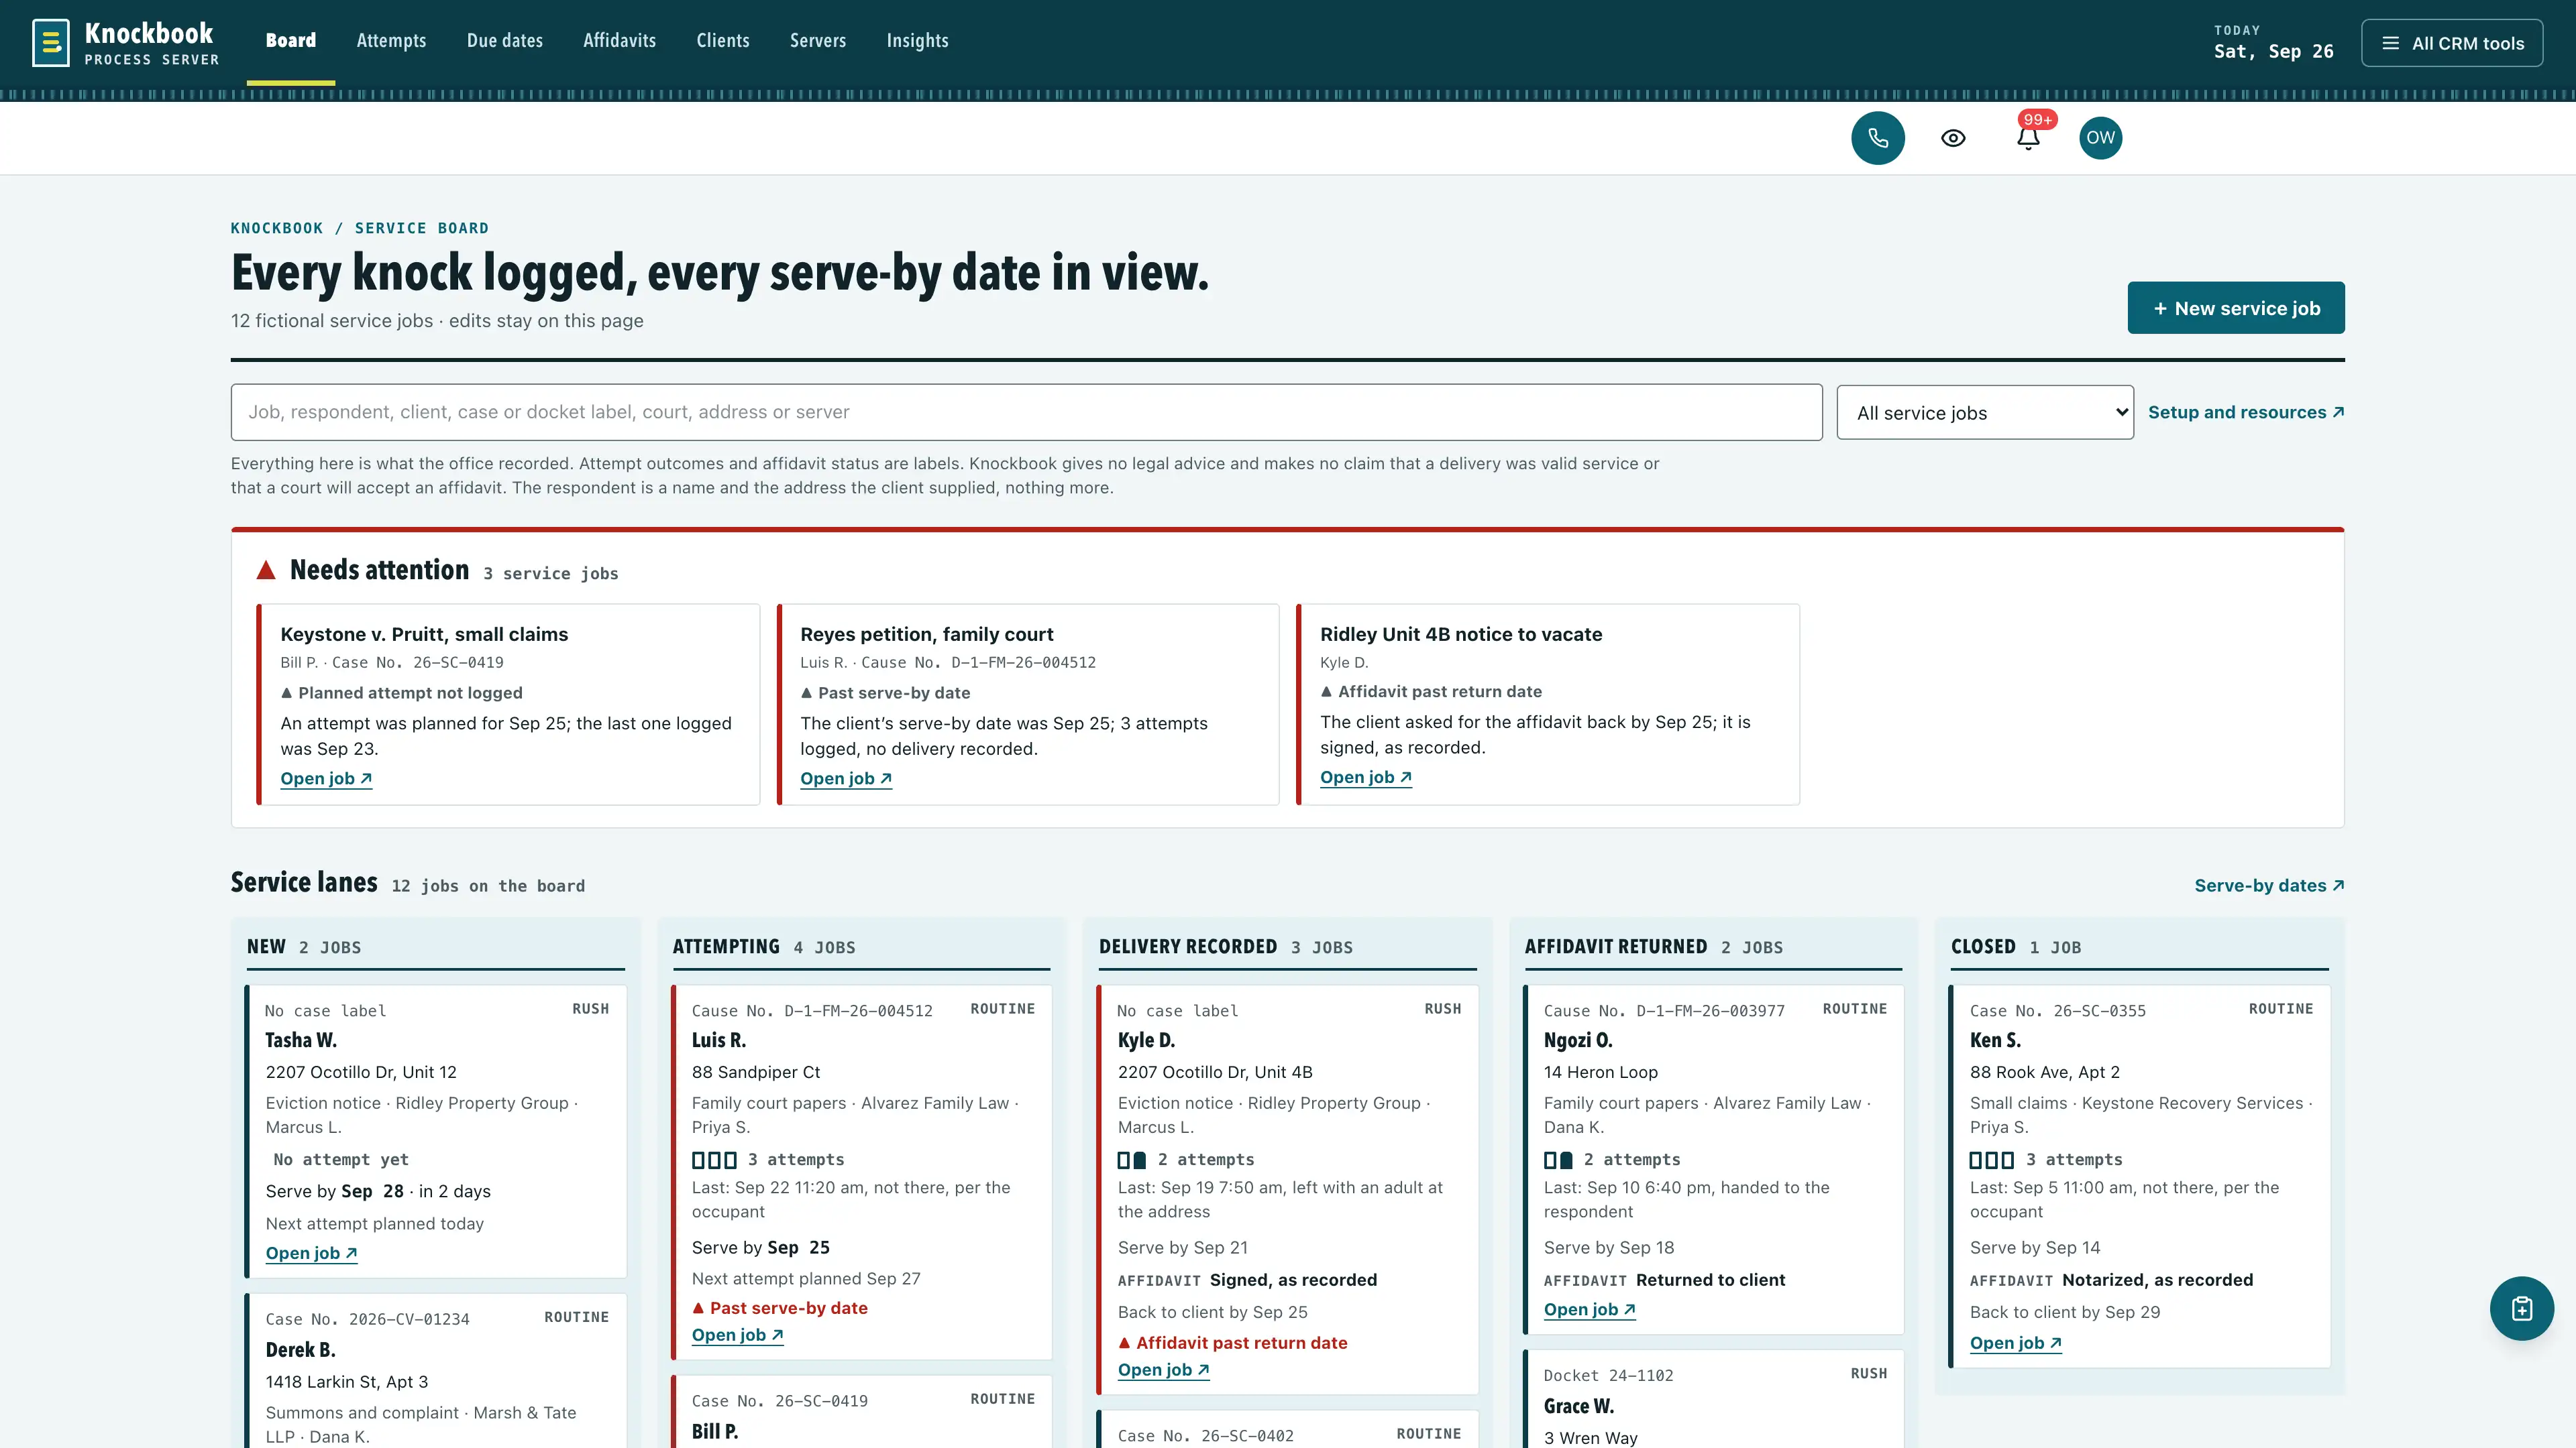Click the 'Past serve-by date' red warning
This screenshot has width=2576, height=1448.
click(780, 1308)
